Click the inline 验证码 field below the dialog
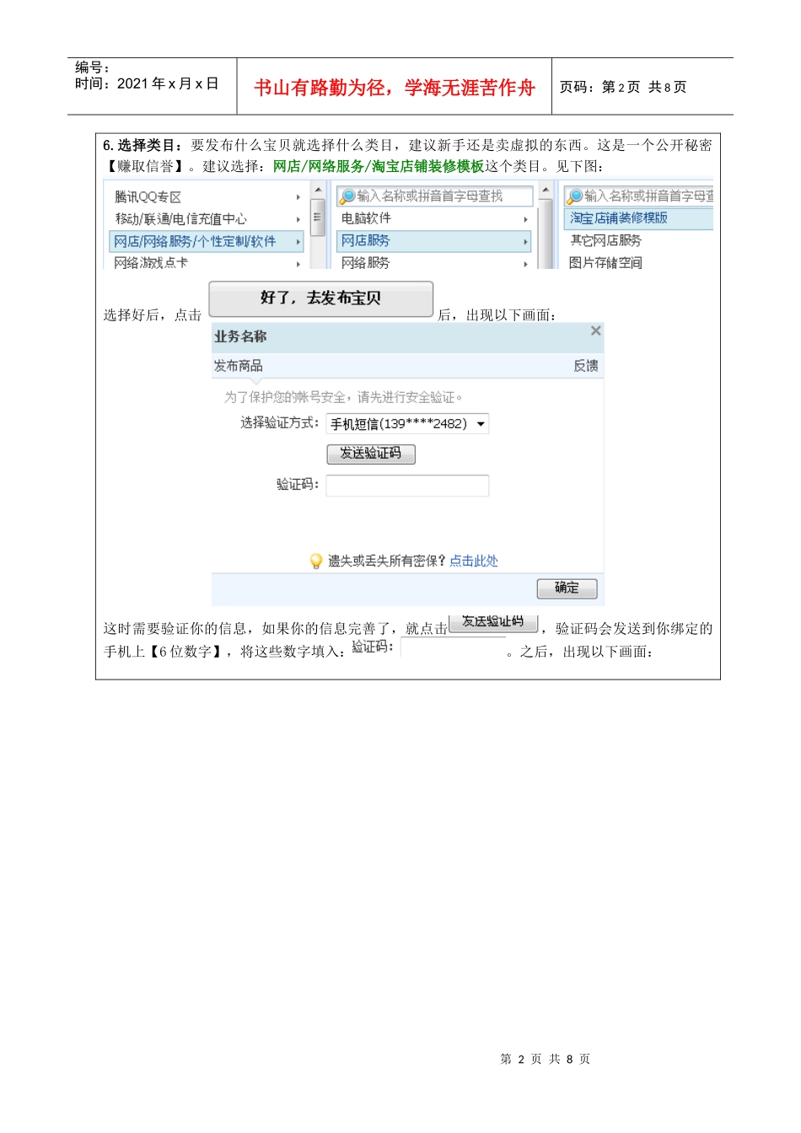This screenshot has height=1133, width=801. [x=454, y=647]
